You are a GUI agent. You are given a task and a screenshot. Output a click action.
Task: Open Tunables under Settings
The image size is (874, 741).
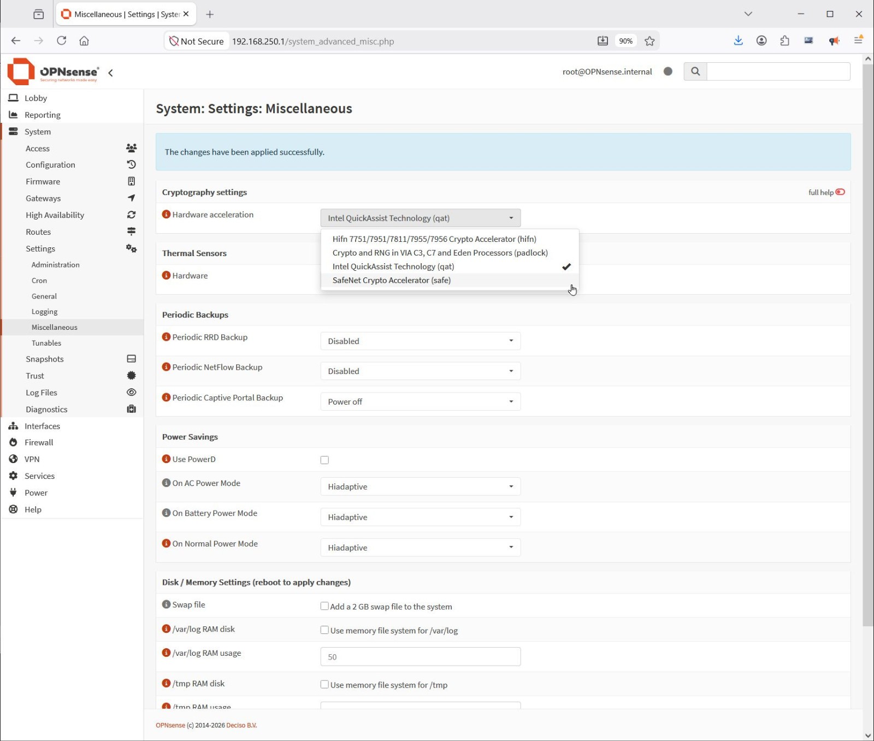click(46, 343)
